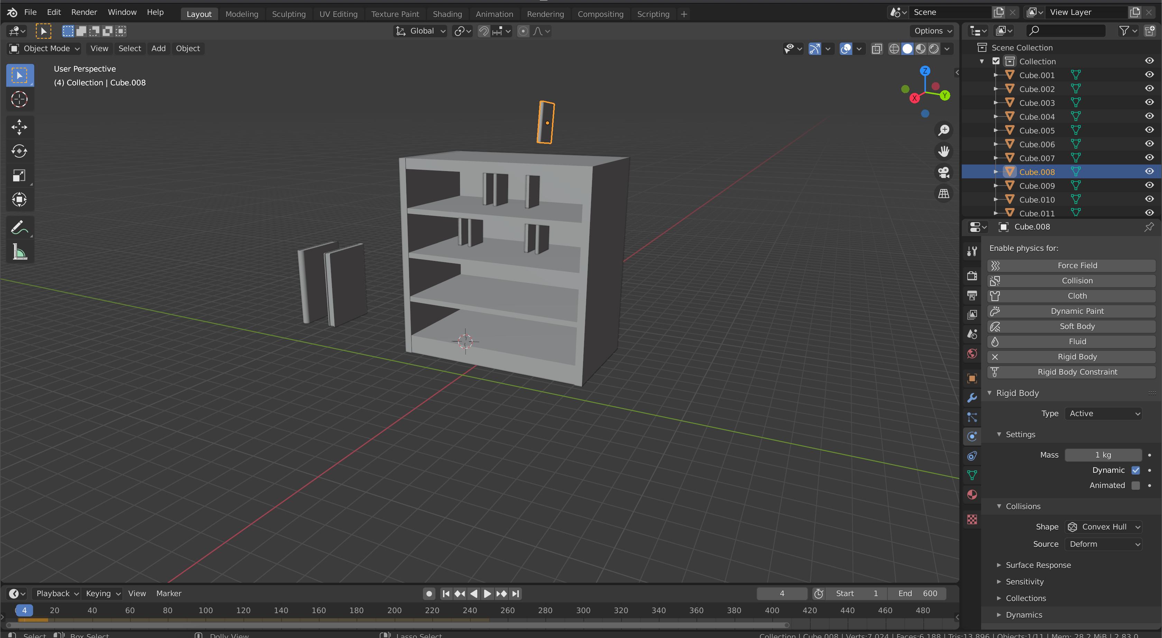Hide Cube.001 using eye icon
Screen dimensions: 1162x638
(1149, 75)
